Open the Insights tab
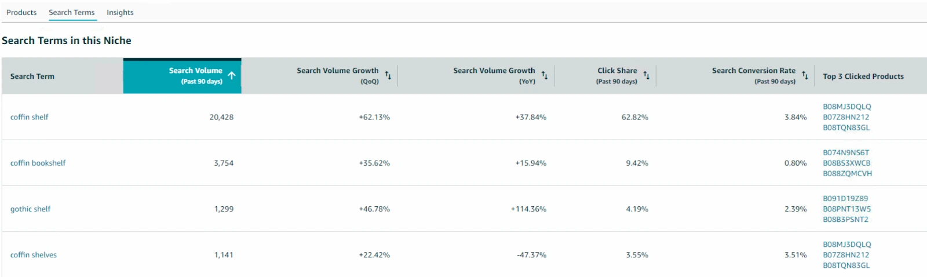This screenshot has height=277, width=927. pyautogui.click(x=120, y=12)
